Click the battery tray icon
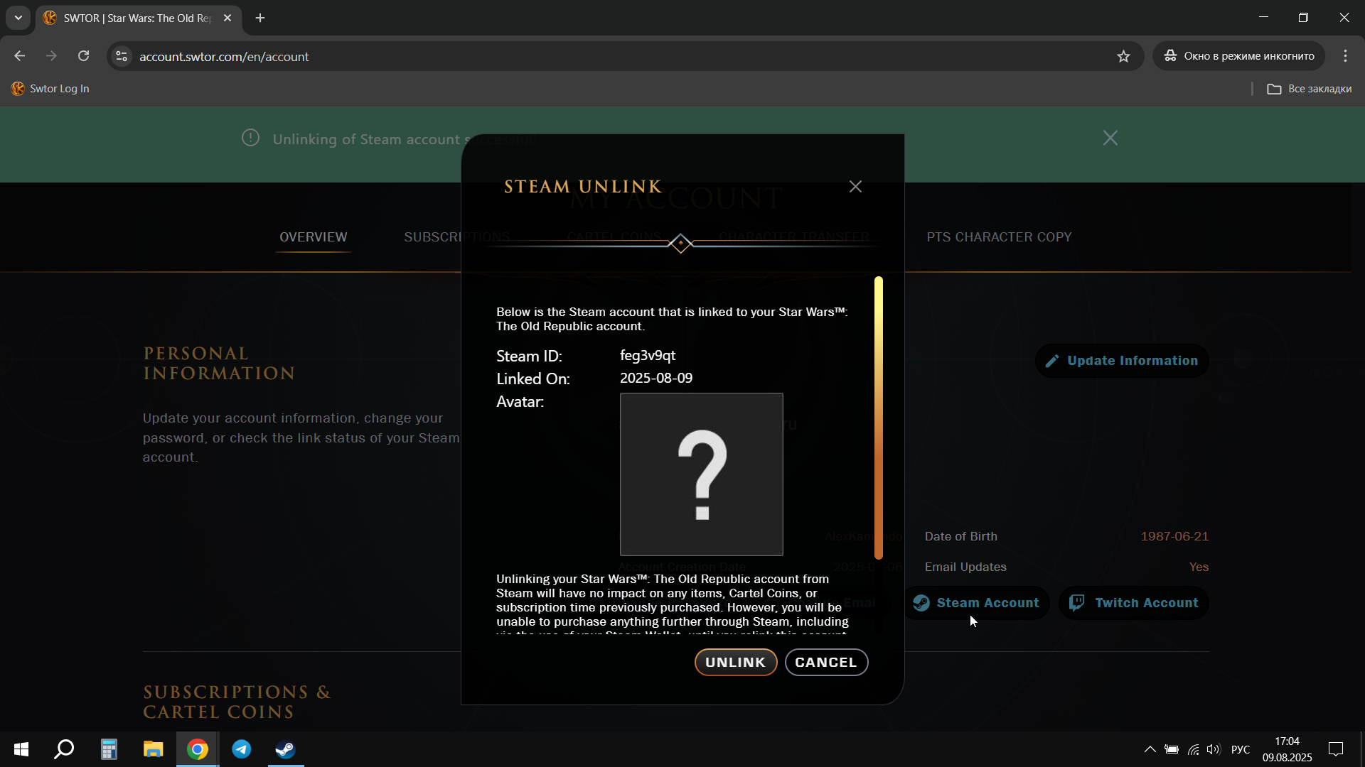 pos(1172,749)
